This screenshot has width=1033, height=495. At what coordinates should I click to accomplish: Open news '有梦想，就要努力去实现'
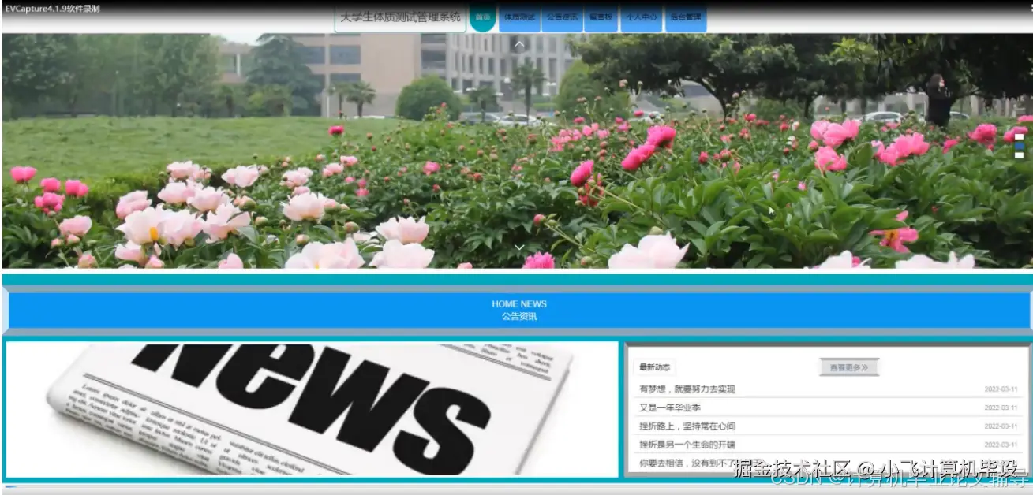point(828,389)
